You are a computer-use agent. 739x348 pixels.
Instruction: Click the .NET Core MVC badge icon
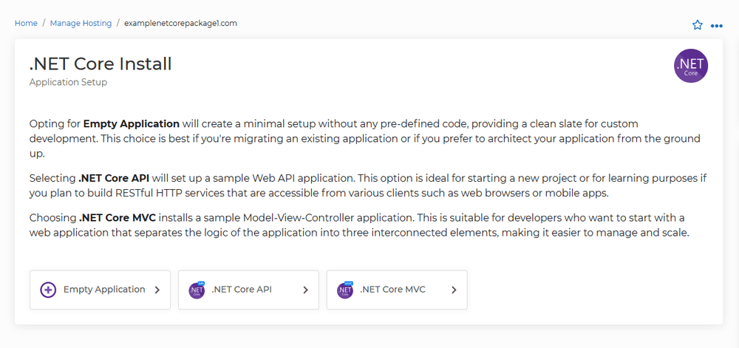click(x=345, y=290)
